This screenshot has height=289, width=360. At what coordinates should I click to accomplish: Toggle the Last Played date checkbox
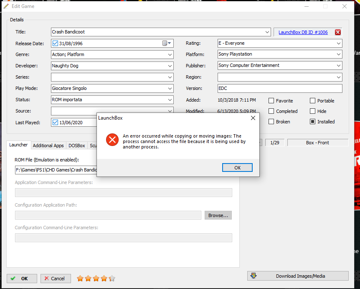point(55,122)
